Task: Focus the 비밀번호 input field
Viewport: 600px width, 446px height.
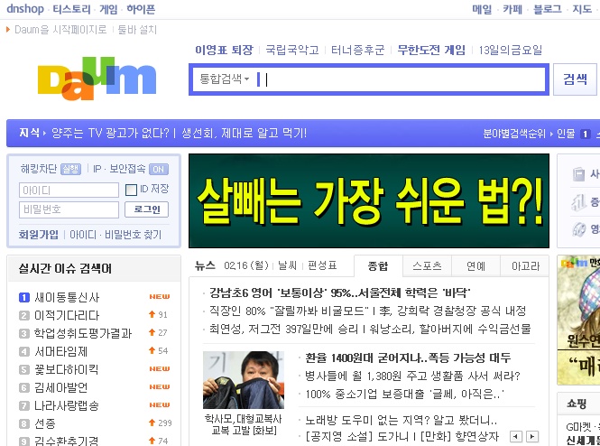Action: tap(69, 209)
